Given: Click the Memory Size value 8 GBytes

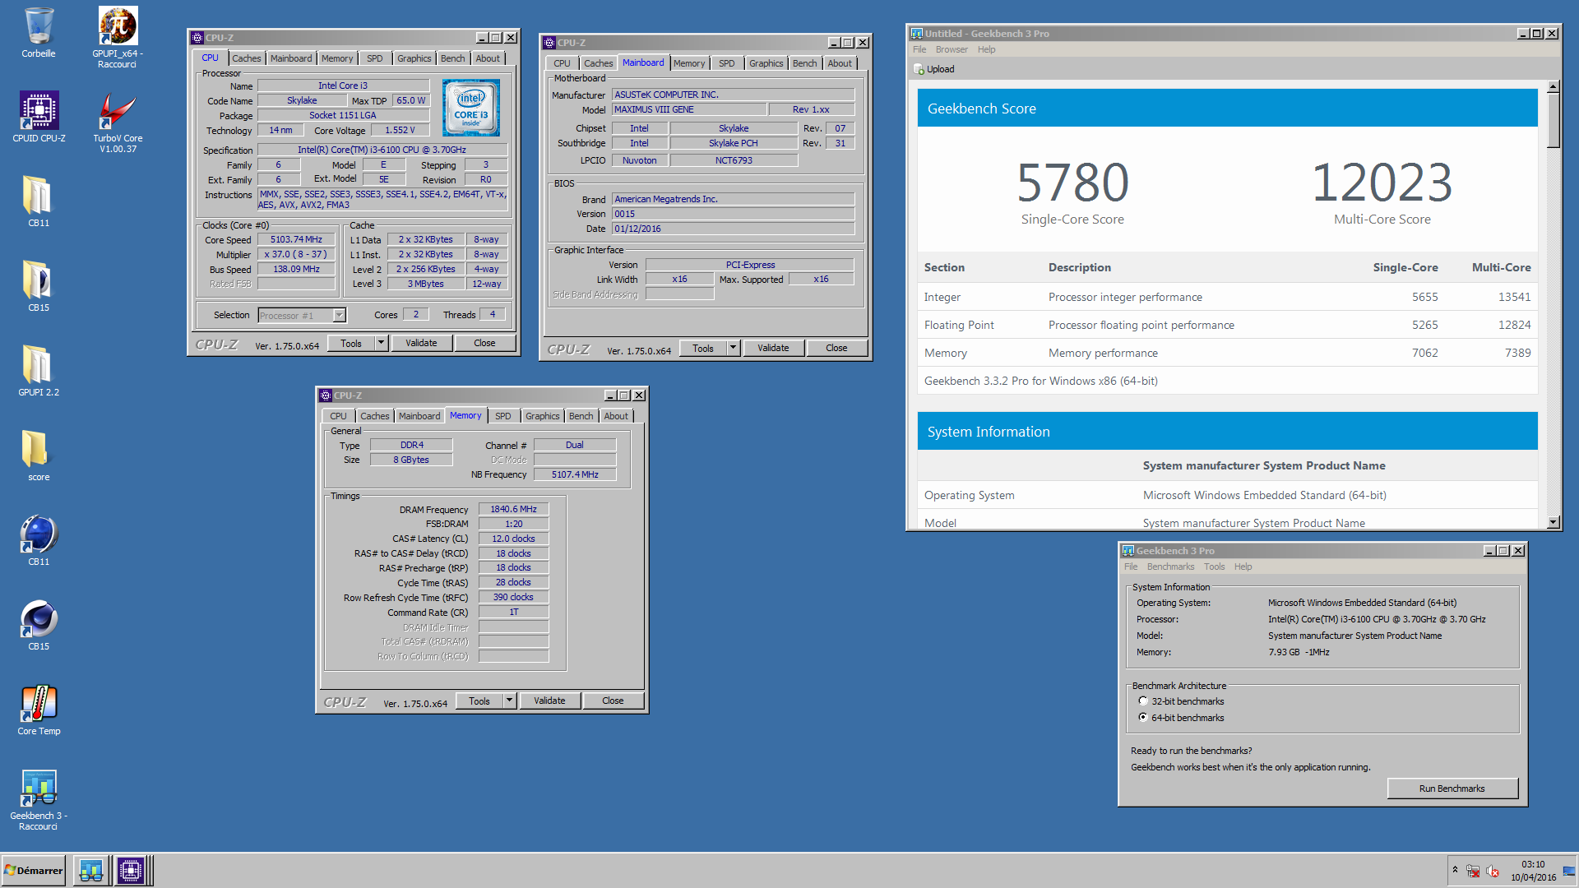Looking at the screenshot, I should tap(411, 460).
